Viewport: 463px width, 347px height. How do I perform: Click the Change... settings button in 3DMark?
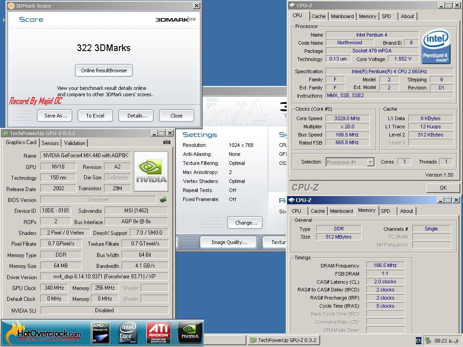click(x=246, y=223)
